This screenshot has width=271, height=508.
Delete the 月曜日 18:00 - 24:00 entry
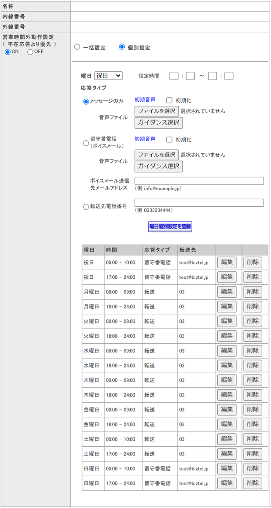pos(253,307)
